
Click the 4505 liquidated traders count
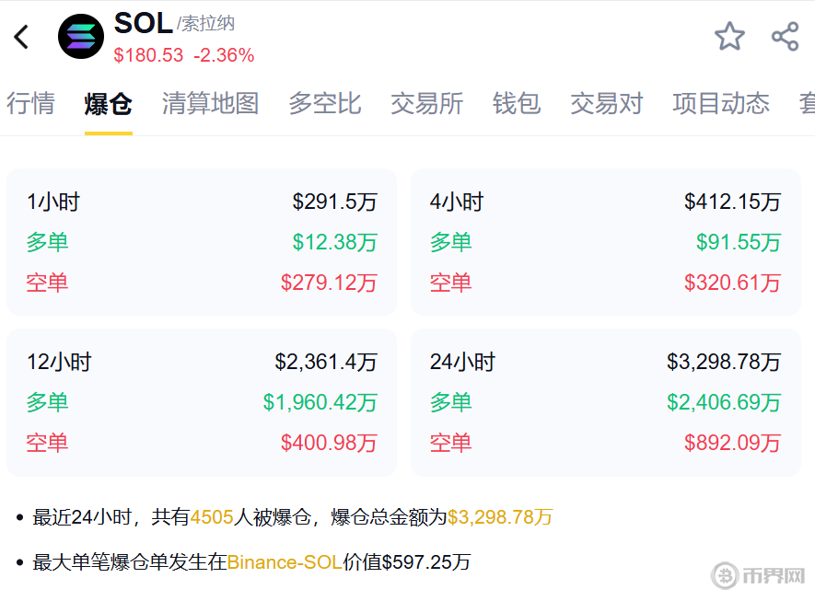(211, 517)
